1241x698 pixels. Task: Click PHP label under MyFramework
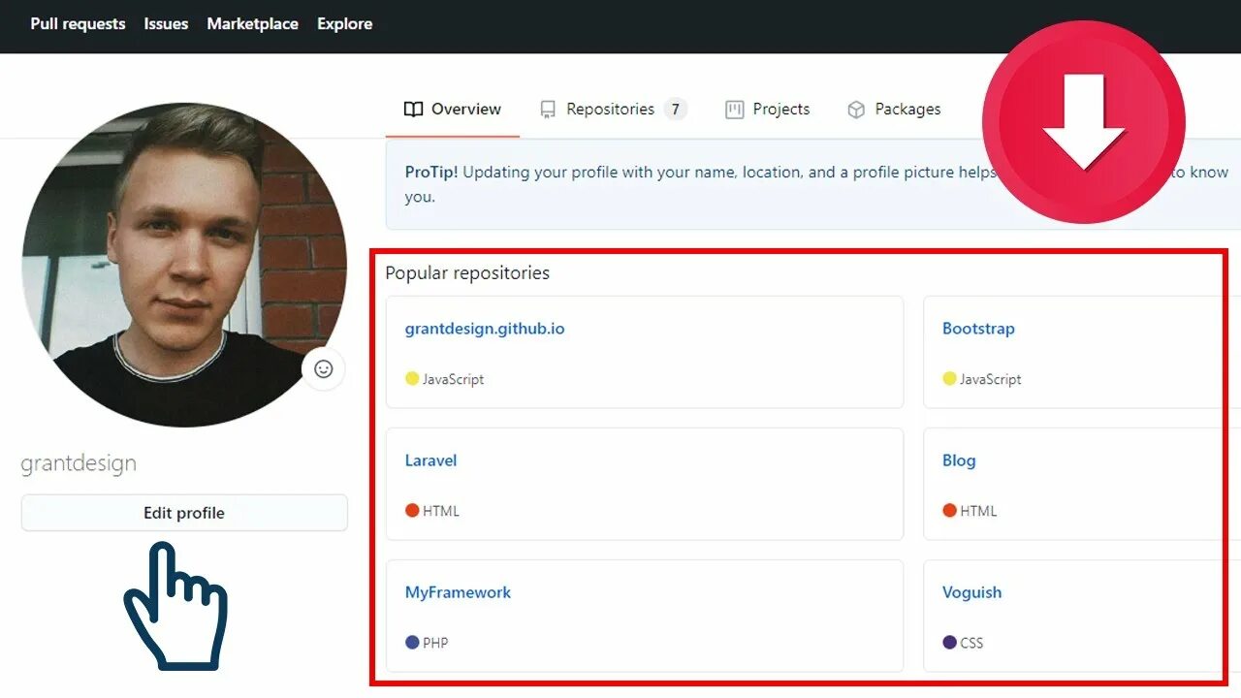coord(435,643)
